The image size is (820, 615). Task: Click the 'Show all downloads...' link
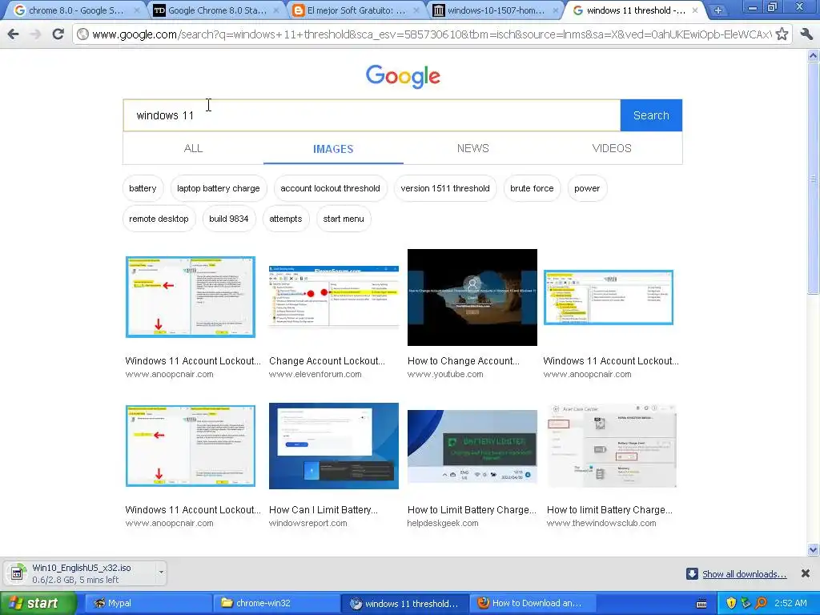[x=744, y=574]
